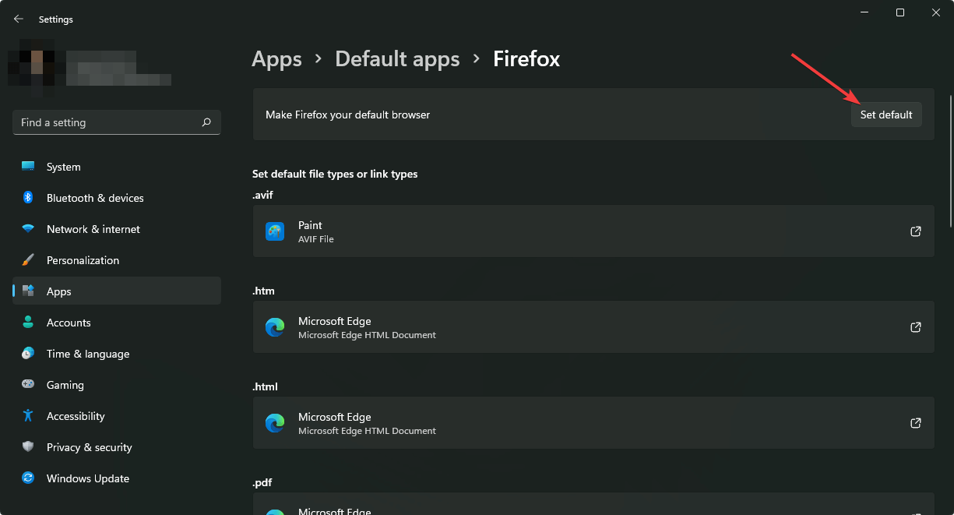Open Time & language settings

tap(117, 354)
